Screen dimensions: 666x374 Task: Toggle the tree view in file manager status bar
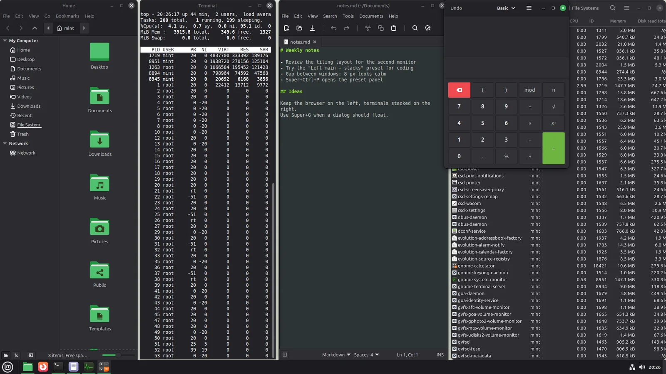pos(16,355)
